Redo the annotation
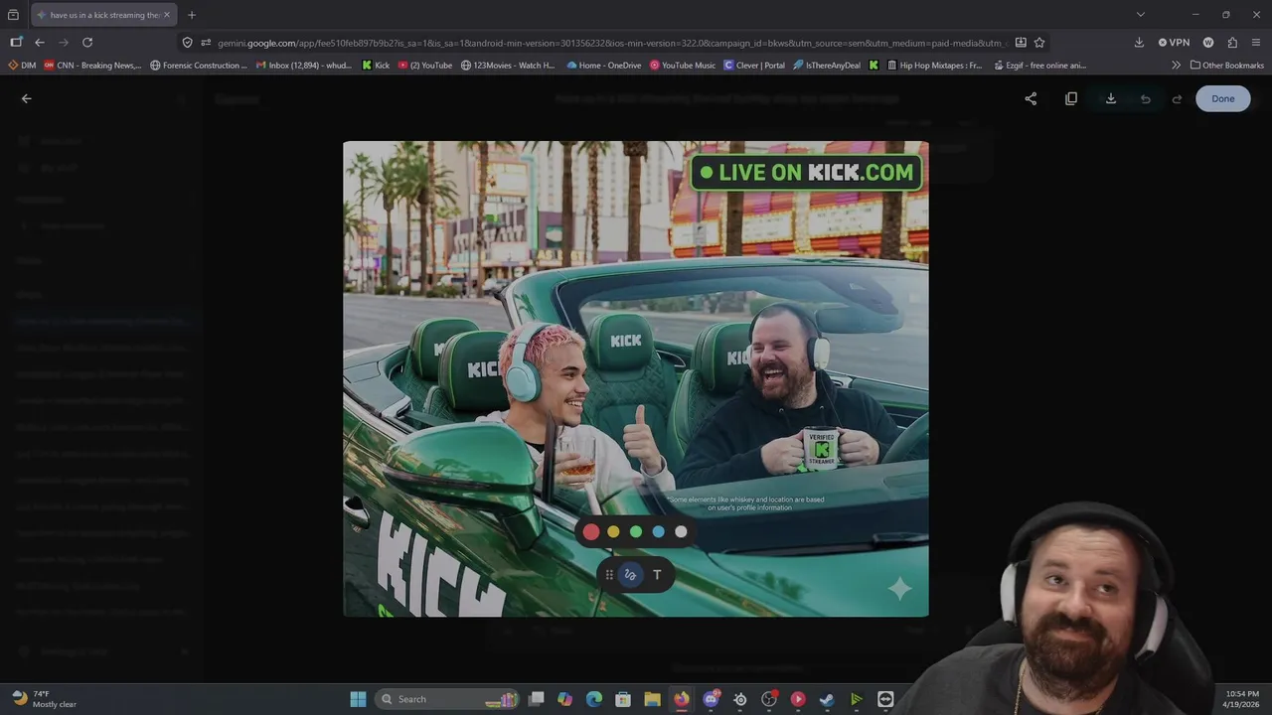Image resolution: width=1272 pixels, height=715 pixels. pos(1178,98)
